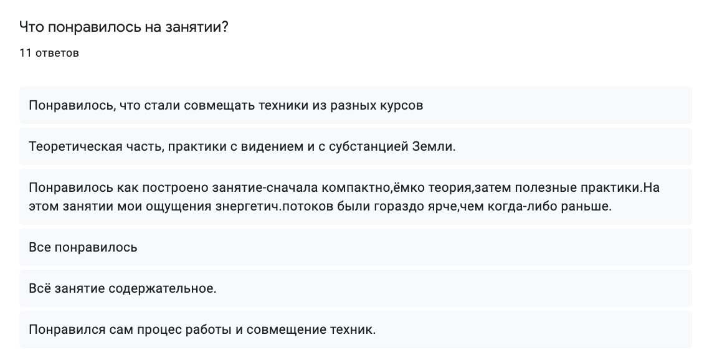Click the question title 'Что понравилось на занятии?'
This screenshot has width=712, height=350.
123,27
